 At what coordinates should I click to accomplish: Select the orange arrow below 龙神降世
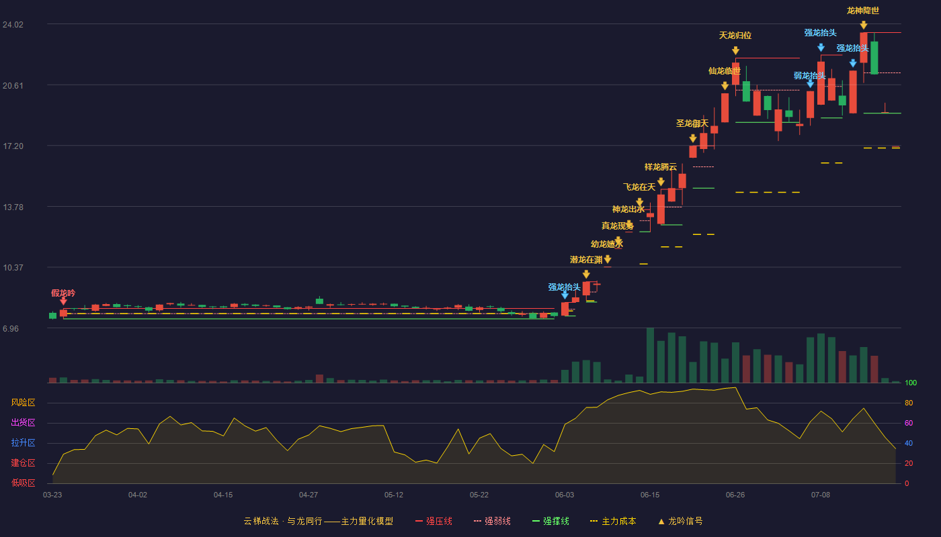tap(863, 25)
